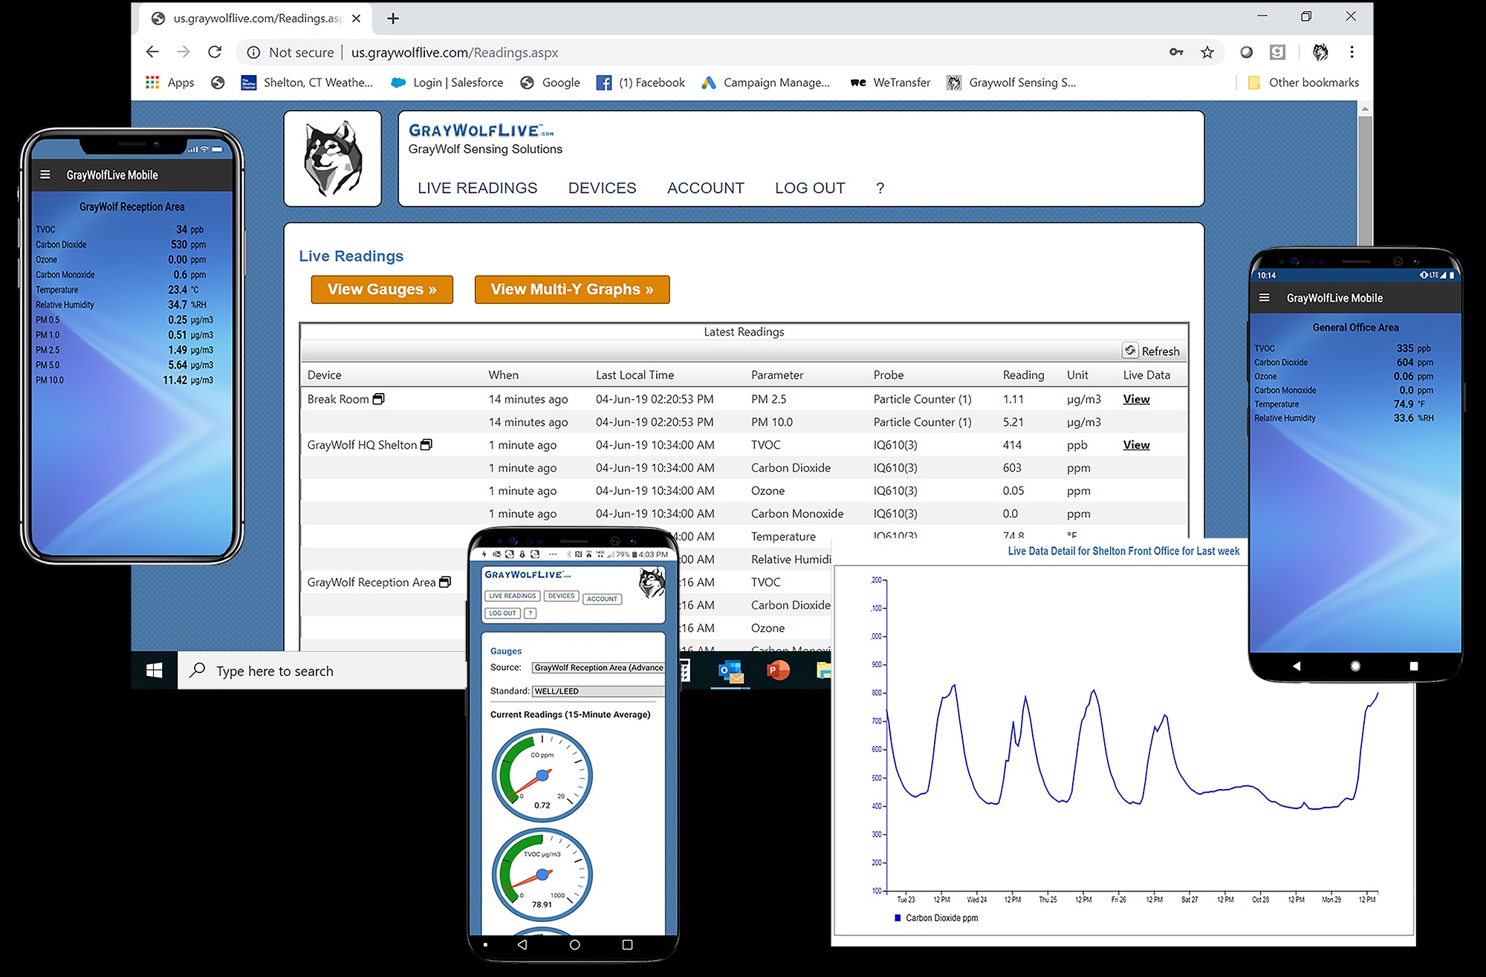Screen dimensions: 1486x977
Task: Open ACCOUNT menu item
Action: point(706,188)
